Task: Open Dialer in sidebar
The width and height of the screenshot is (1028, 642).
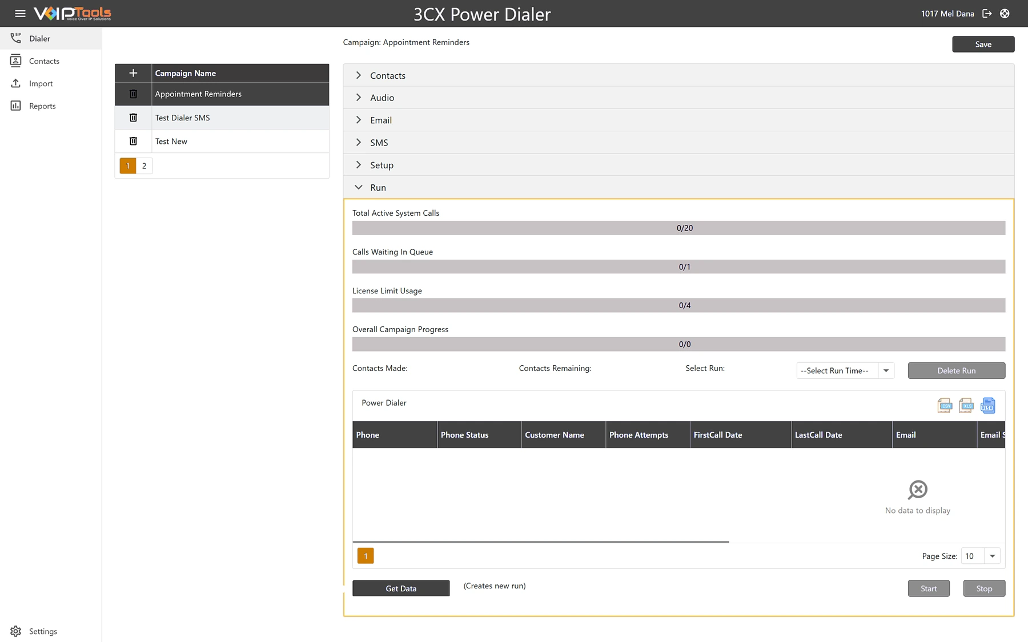Action: pyautogui.click(x=51, y=38)
